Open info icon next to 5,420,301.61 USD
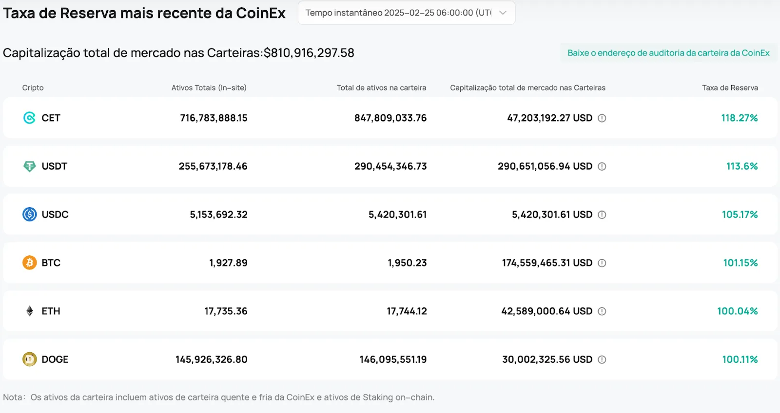780x413 pixels. (x=602, y=215)
